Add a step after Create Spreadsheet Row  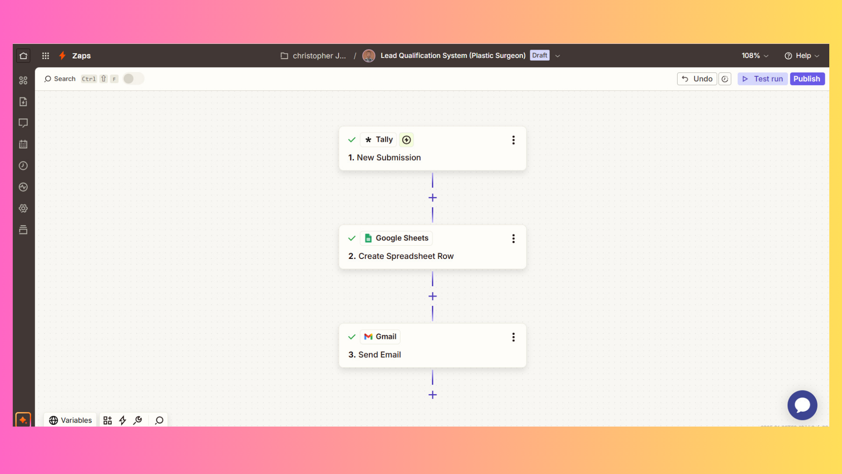tap(432, 297)
